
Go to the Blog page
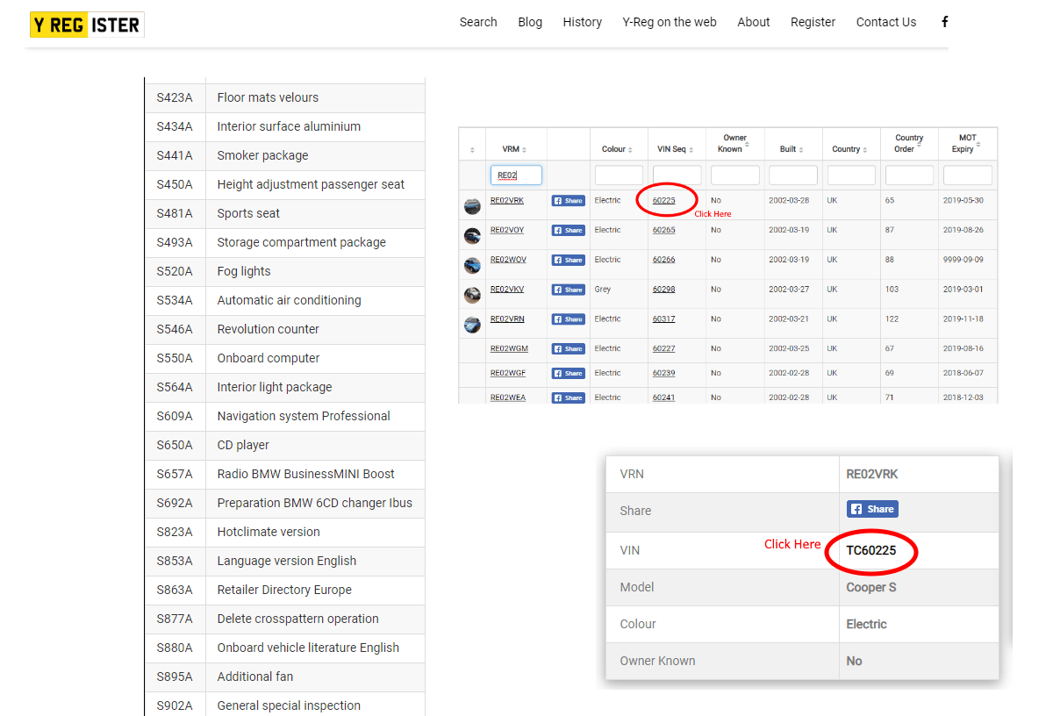pyautogui.click(x=530, y=22)
